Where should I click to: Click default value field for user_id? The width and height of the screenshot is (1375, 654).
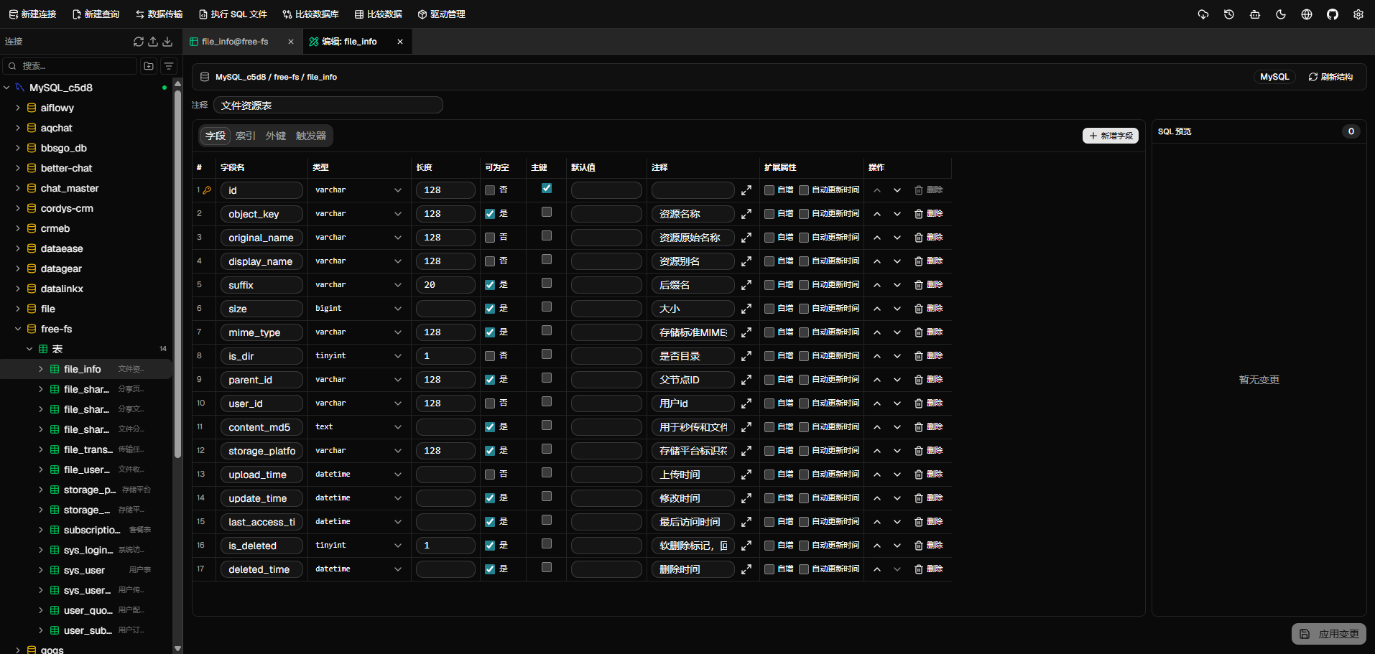tap(606, 403)
